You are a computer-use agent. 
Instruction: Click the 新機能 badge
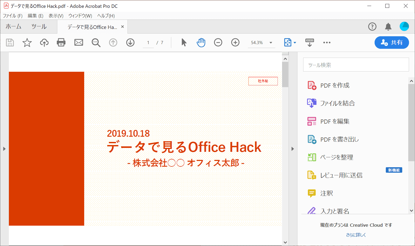[394, 170]
